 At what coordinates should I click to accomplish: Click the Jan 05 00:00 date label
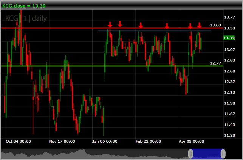[105, 141]
